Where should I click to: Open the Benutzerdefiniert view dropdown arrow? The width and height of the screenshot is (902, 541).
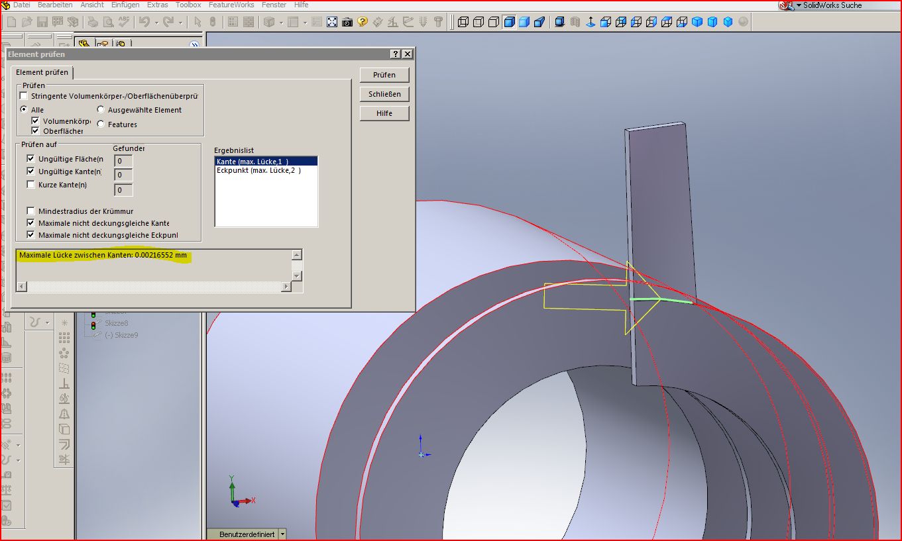[x=283, y=534]
